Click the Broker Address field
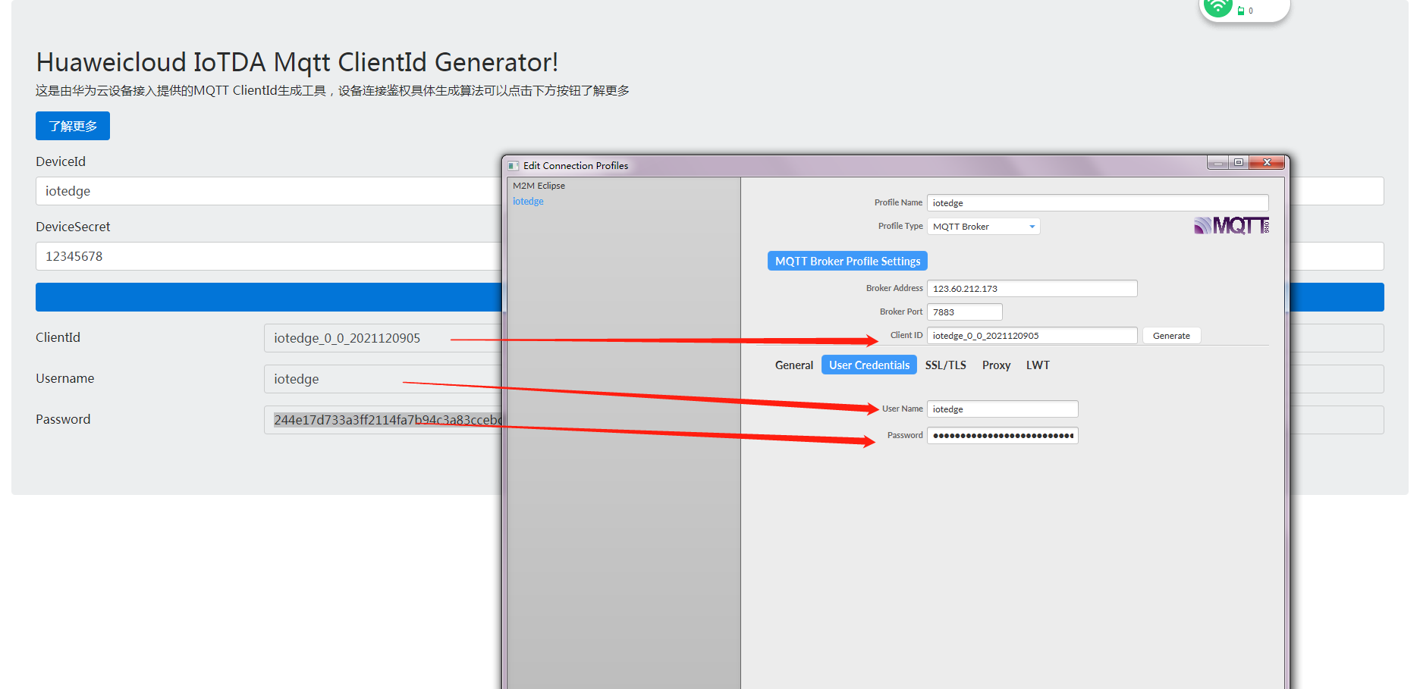This screenshot has width=1420, height=689. (1032, 289)
